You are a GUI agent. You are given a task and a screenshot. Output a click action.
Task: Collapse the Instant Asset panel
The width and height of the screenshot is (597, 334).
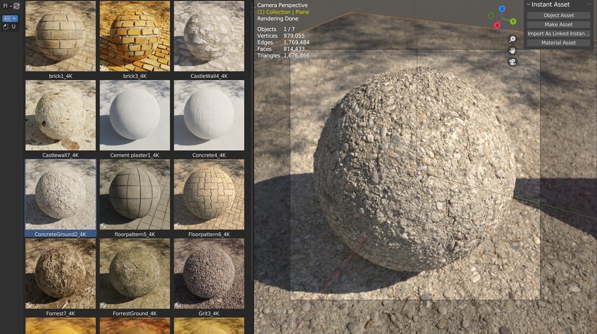point(529,5)
